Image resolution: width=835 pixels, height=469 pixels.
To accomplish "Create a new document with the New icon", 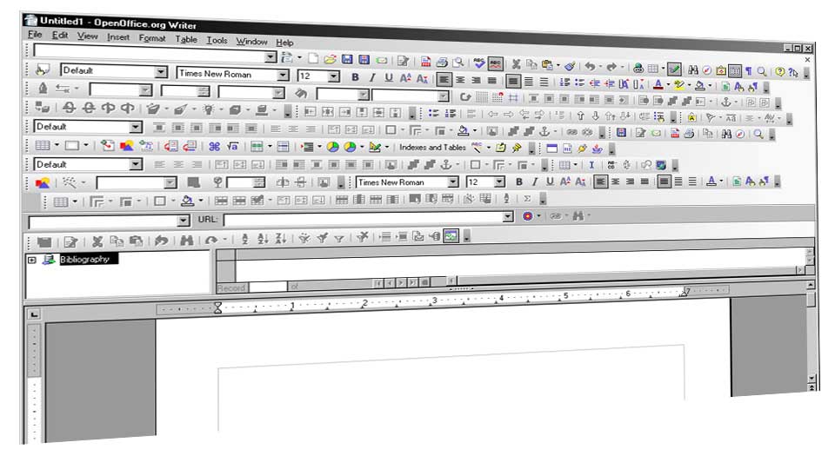I will [313, 58].
